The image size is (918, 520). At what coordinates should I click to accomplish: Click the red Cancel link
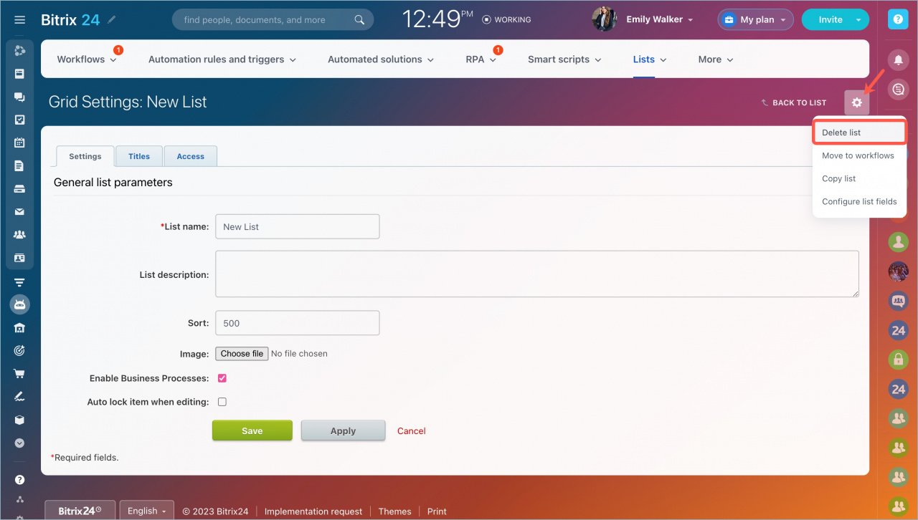pos(412,430)
